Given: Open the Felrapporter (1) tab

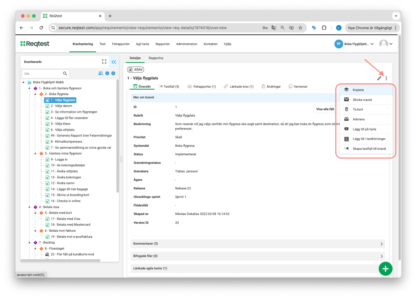Looking at the screenshot, I should [x=202, y=87].
